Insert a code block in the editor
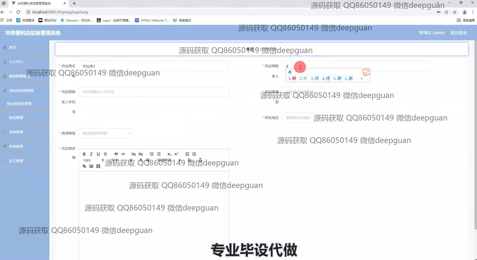Screen dimensions: 477x260 click(x=123, y=154)
